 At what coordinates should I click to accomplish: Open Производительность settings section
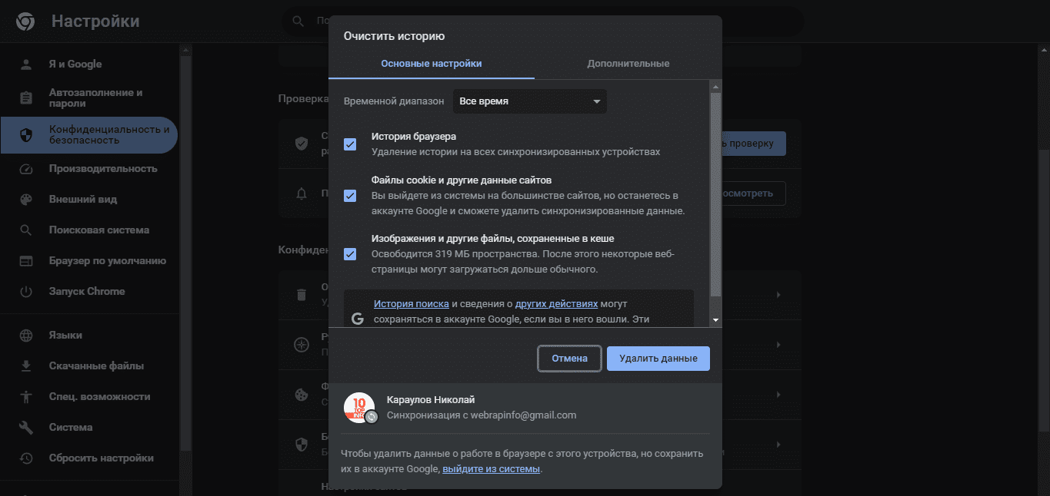click(x=89, y=169)
